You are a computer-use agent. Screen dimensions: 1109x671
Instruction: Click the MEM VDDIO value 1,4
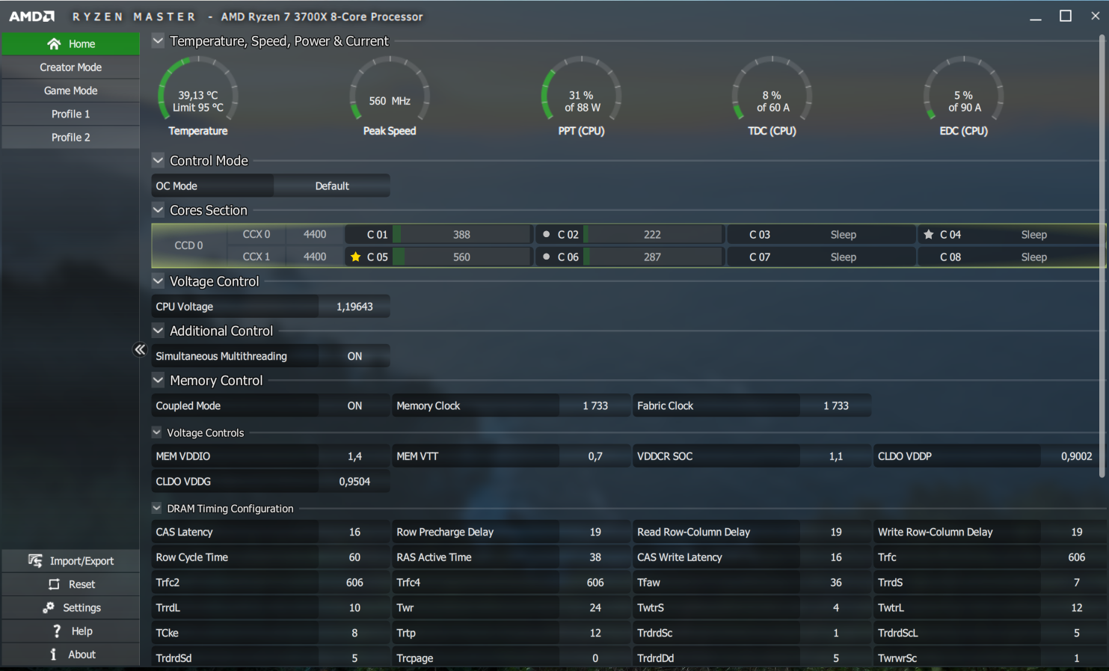pyautogui.click(x=354, y=456)
